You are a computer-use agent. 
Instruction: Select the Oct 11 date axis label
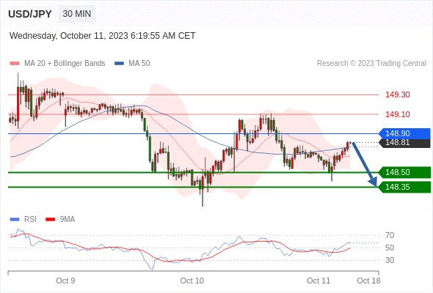tap(319, 281)
